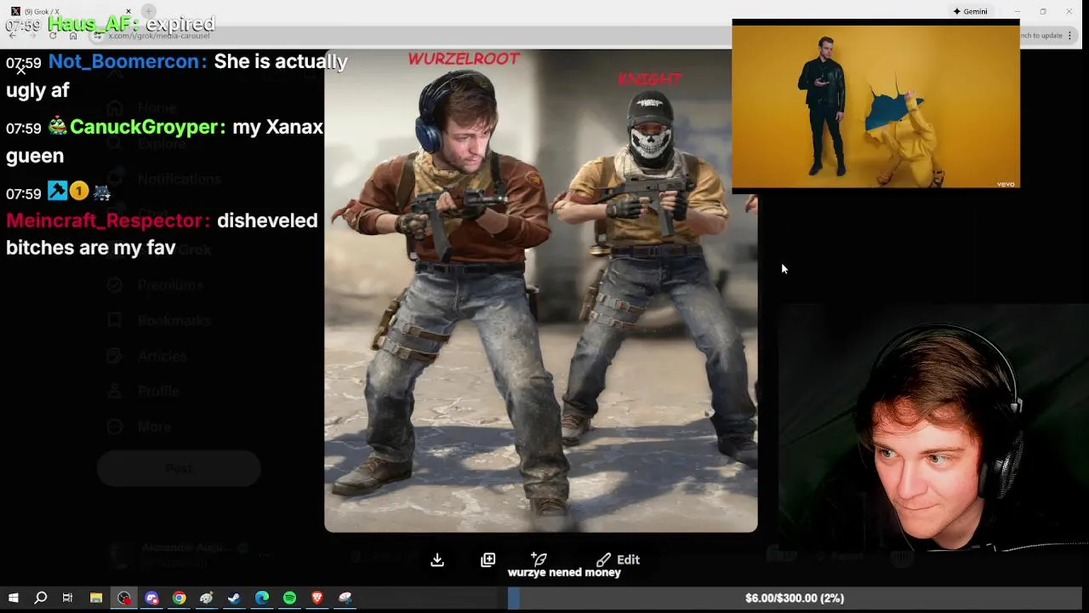Open Steam from the taskbar
Viewport: 1089px width, 613px height.
pyautogui.click(x=234, y=598)
